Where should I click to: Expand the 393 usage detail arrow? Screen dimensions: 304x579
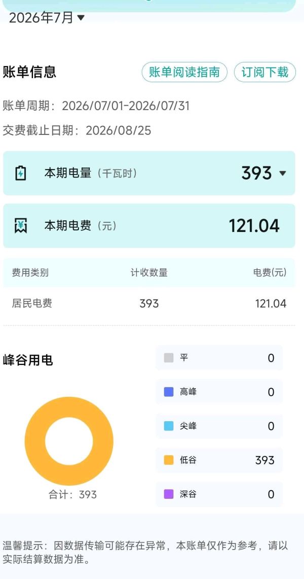(282, 173)
